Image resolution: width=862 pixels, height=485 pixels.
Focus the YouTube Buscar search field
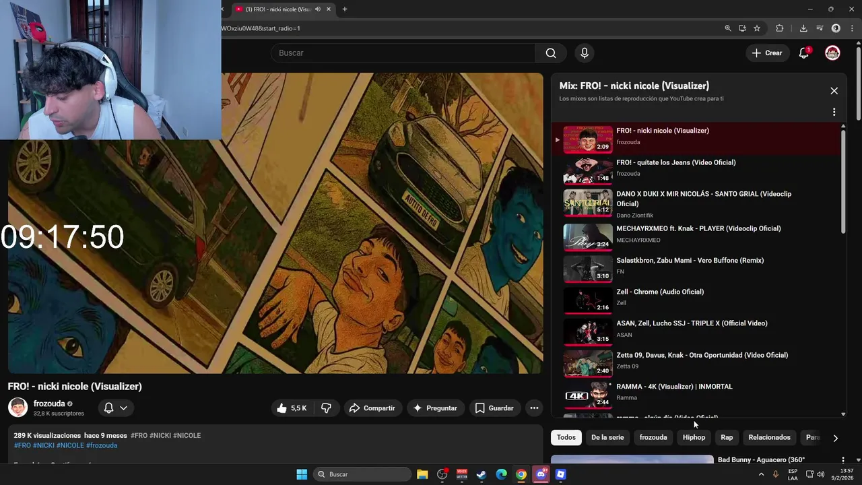coord(403,53)
